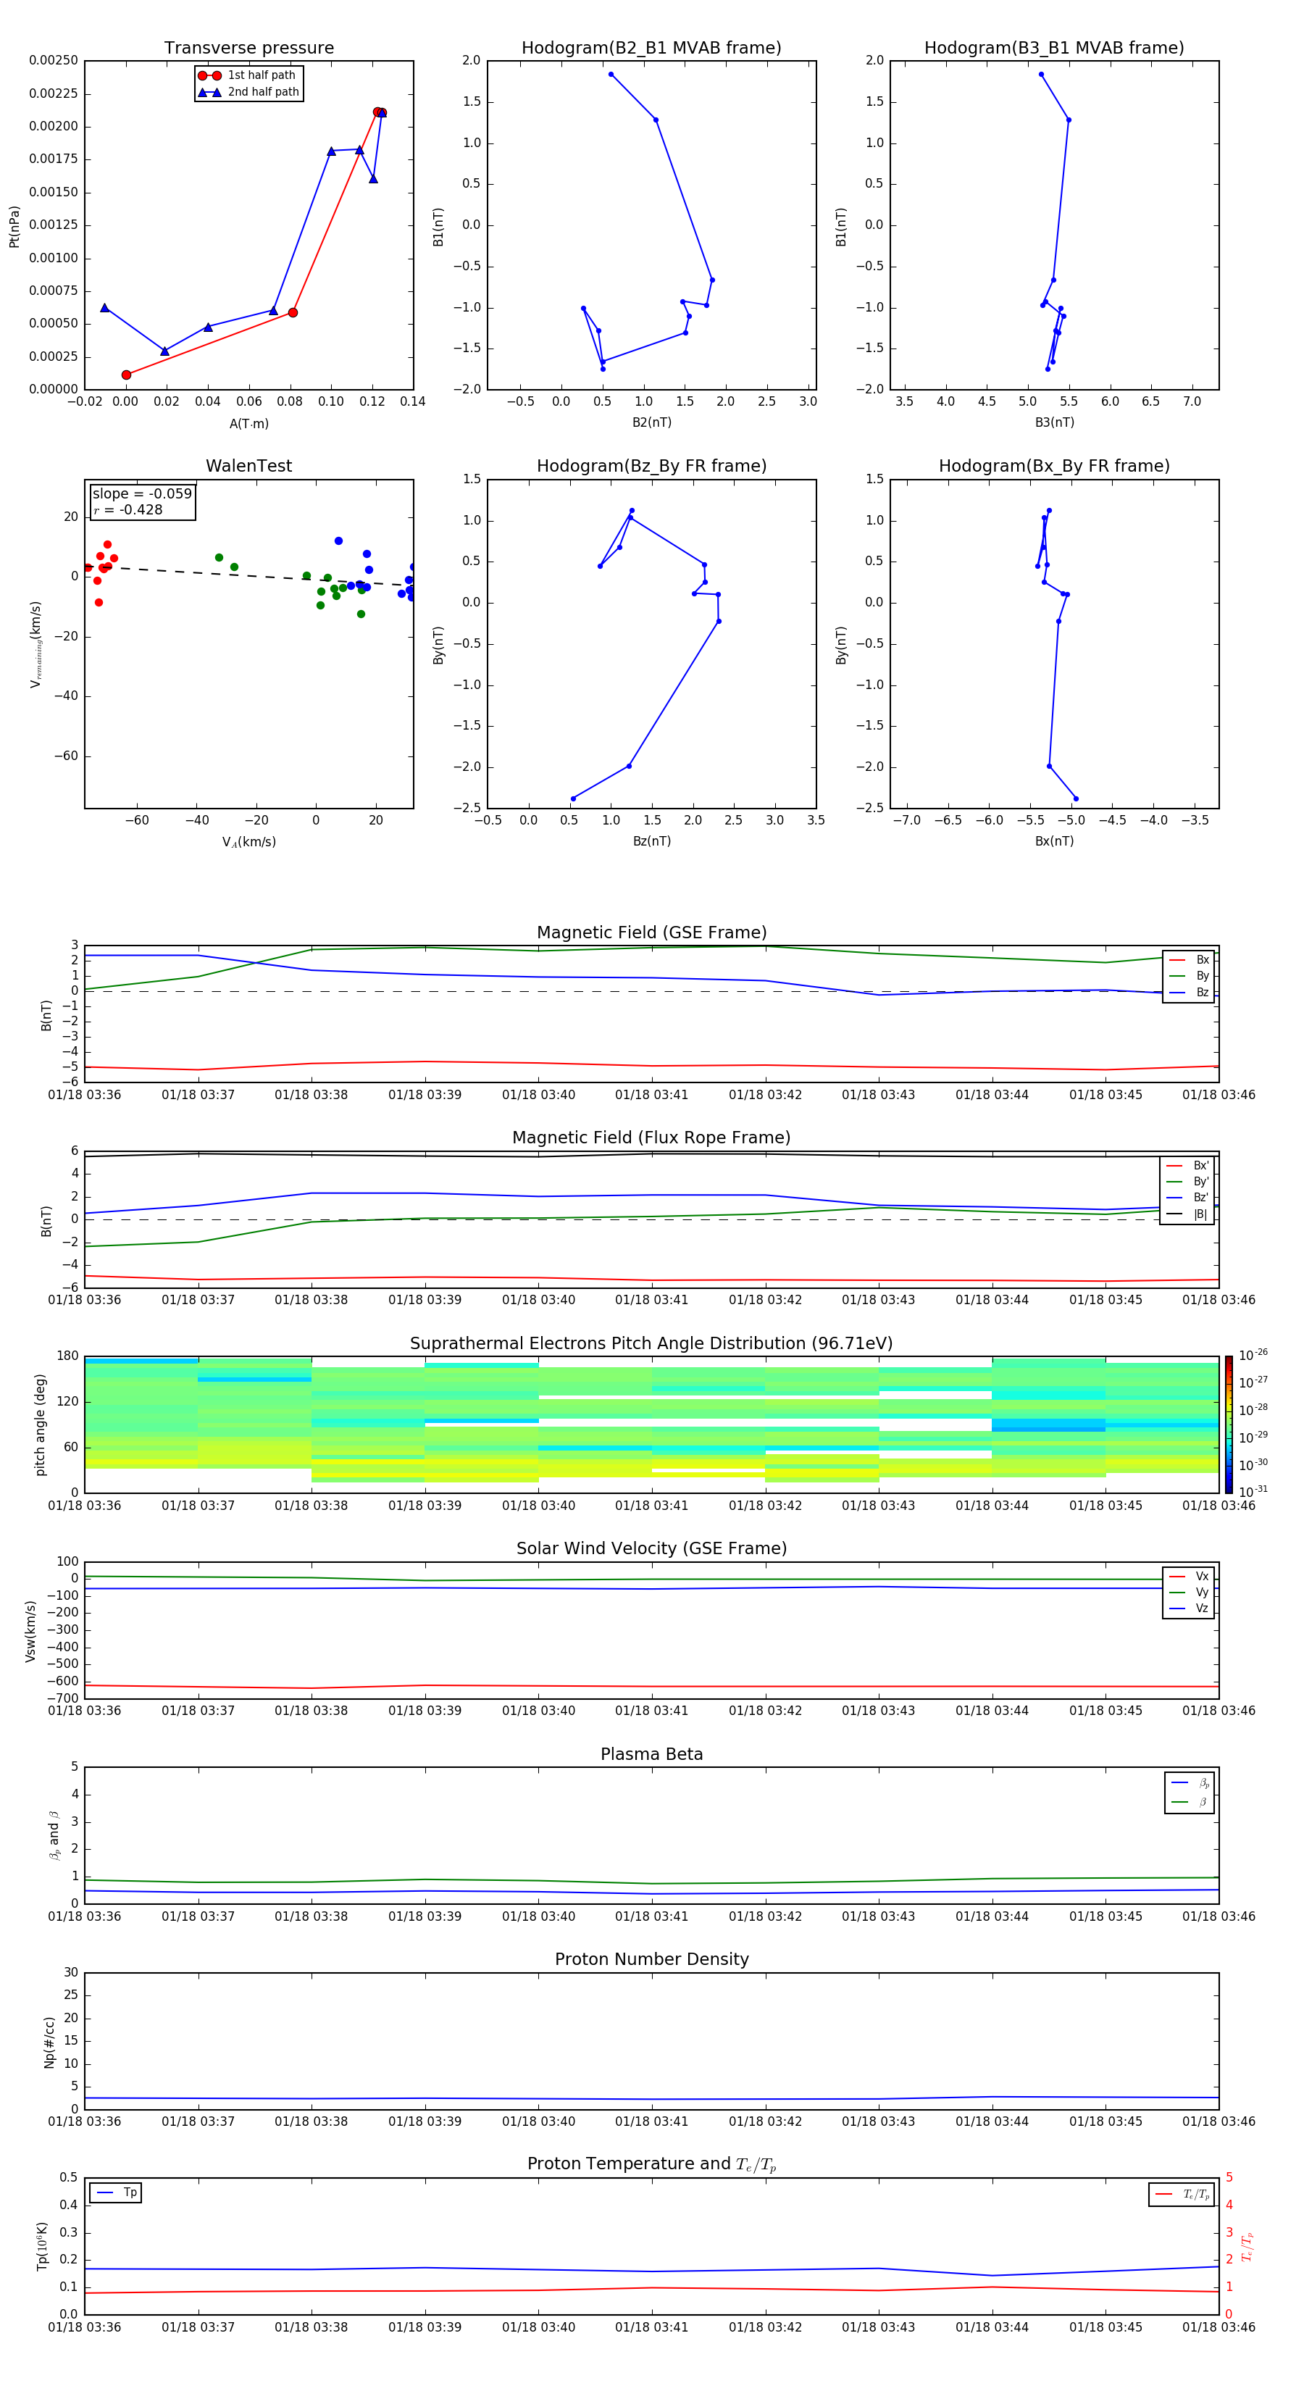Click the 'Bz(nT)' x-axis label
The image size is (1304, 2391).
(x=651, y=841)
